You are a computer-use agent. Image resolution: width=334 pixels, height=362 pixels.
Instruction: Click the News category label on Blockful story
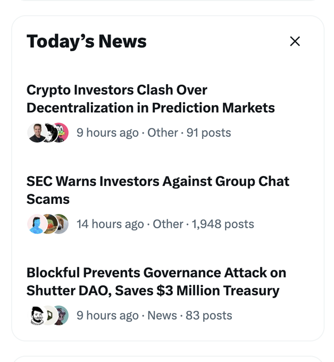tap(162, 316)
